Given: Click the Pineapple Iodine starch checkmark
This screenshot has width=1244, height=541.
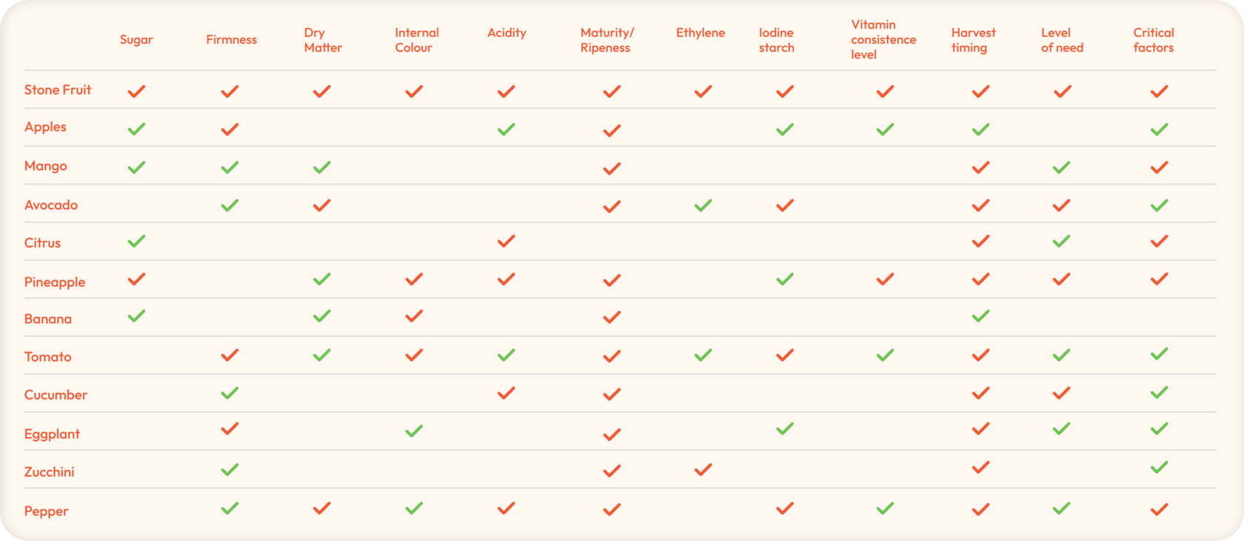Looking at the screenshot, I should pyautogui.click(x=785, y=279).
